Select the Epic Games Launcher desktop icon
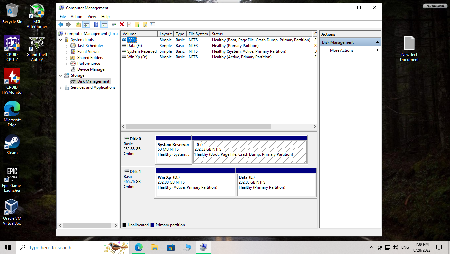This screenshot has height=254, width=450. click(12, 180)
